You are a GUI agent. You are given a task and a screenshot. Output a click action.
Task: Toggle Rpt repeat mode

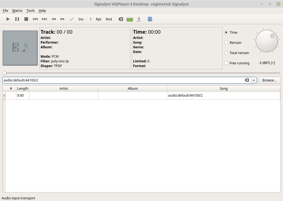99,19
